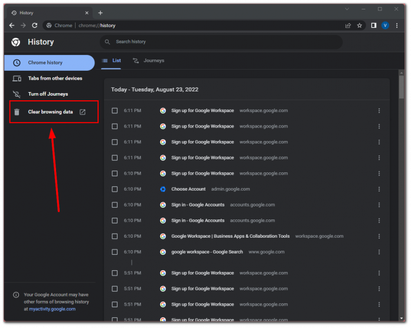This screenshot has width=411, height=328.
Task: Select checkbox for first 6:11 PM entry
Action: click(115, 110)
